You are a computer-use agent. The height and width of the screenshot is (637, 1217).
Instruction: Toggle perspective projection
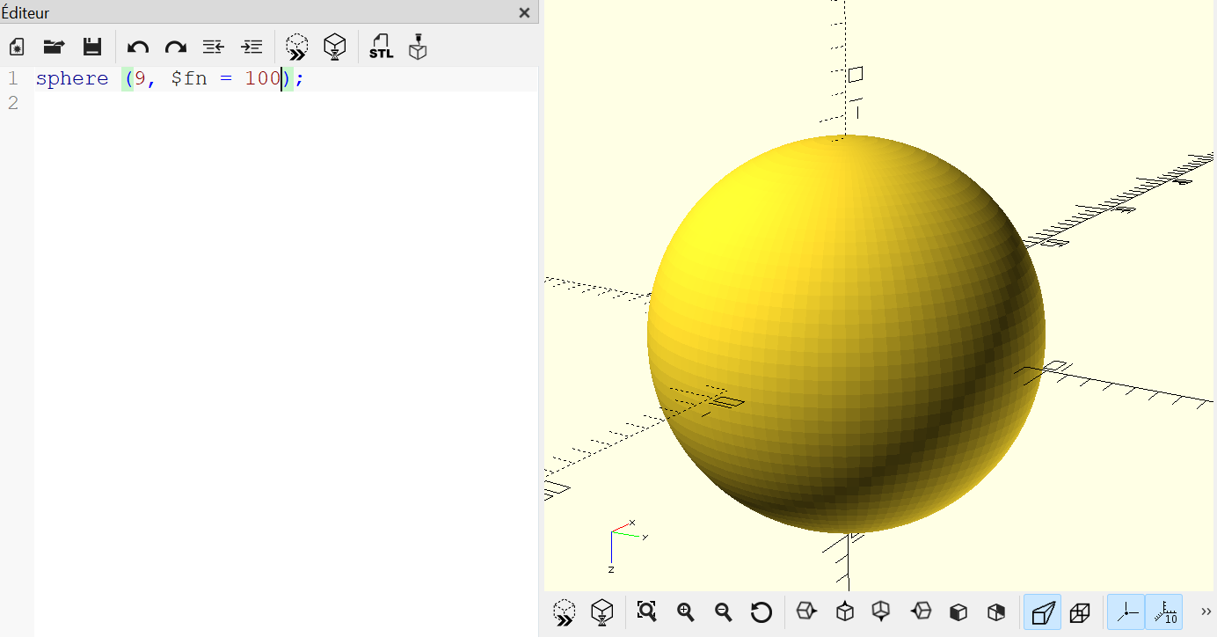click(x=1042, y=611)
